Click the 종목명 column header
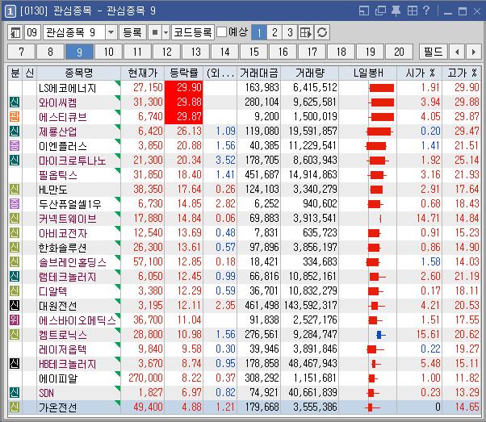Image resolution: width=486 pixels, height=422 pixels. (x=79, y=73)
